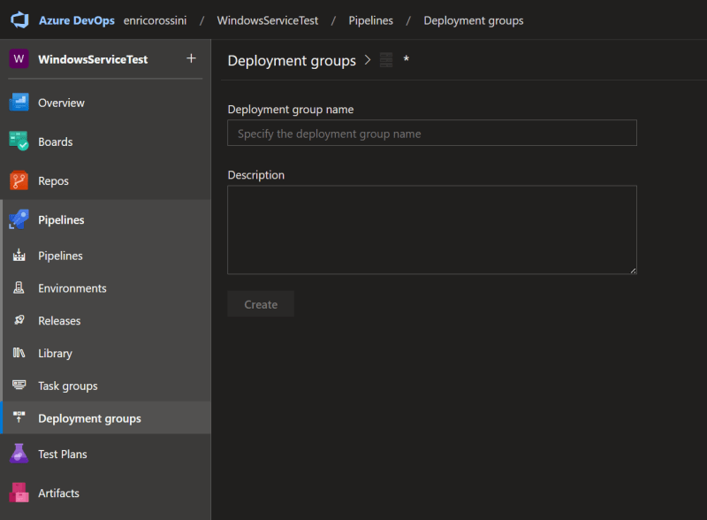707x520 pixels.
Task: Click the Boards icon in sidebar
Action: 19,141
